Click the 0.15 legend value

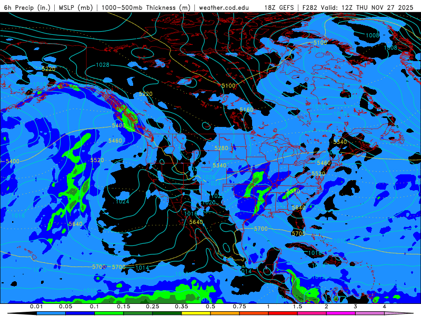[x=124, y=307]
